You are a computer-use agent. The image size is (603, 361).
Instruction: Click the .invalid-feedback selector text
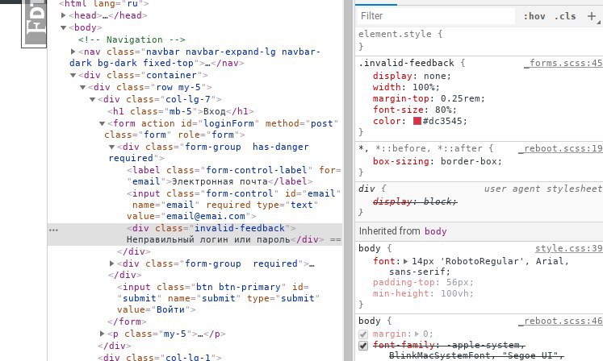tap(406, 63)
